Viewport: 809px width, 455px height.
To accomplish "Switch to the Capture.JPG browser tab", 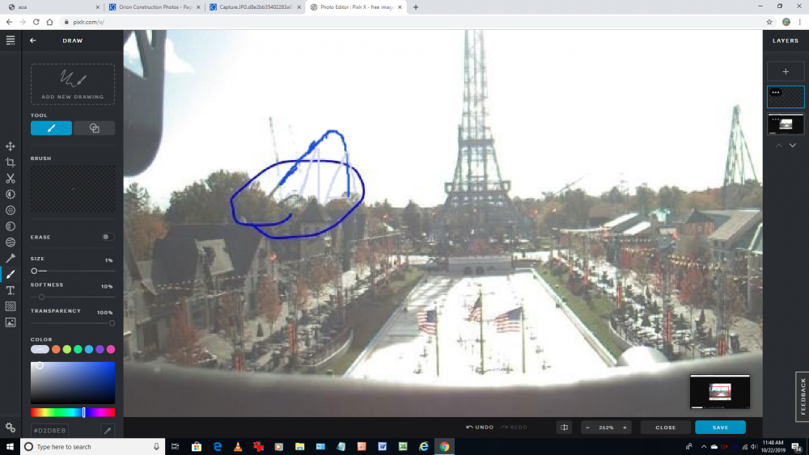I will (x=251, y=7).
